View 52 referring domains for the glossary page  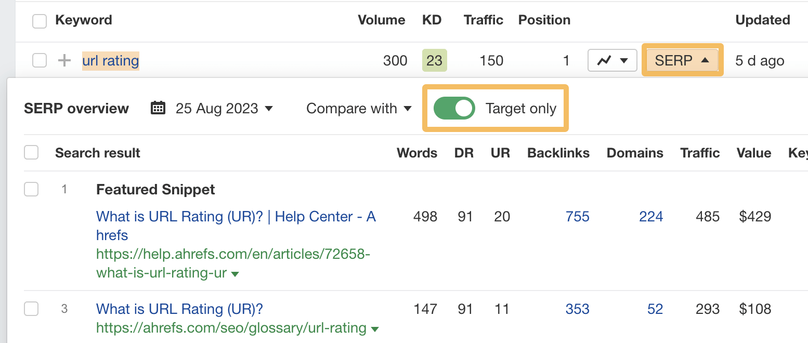pos(655,308)
